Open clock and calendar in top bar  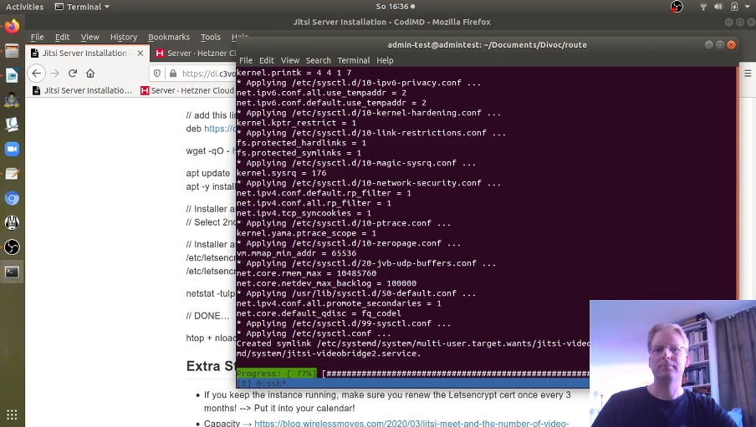(395, 7)
